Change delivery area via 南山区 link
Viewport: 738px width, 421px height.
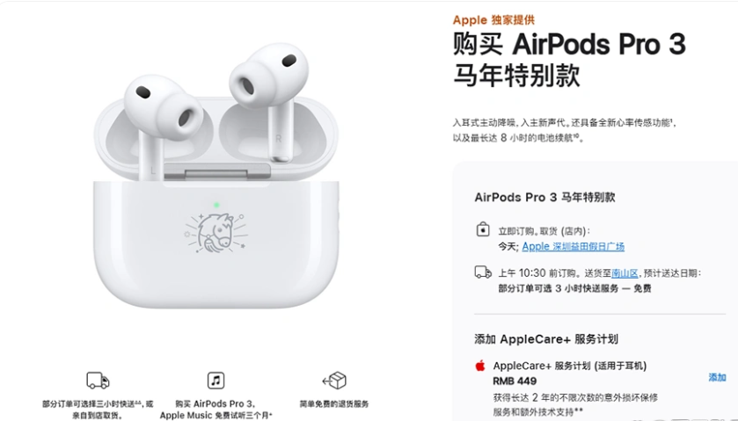(x=625, y=273)
